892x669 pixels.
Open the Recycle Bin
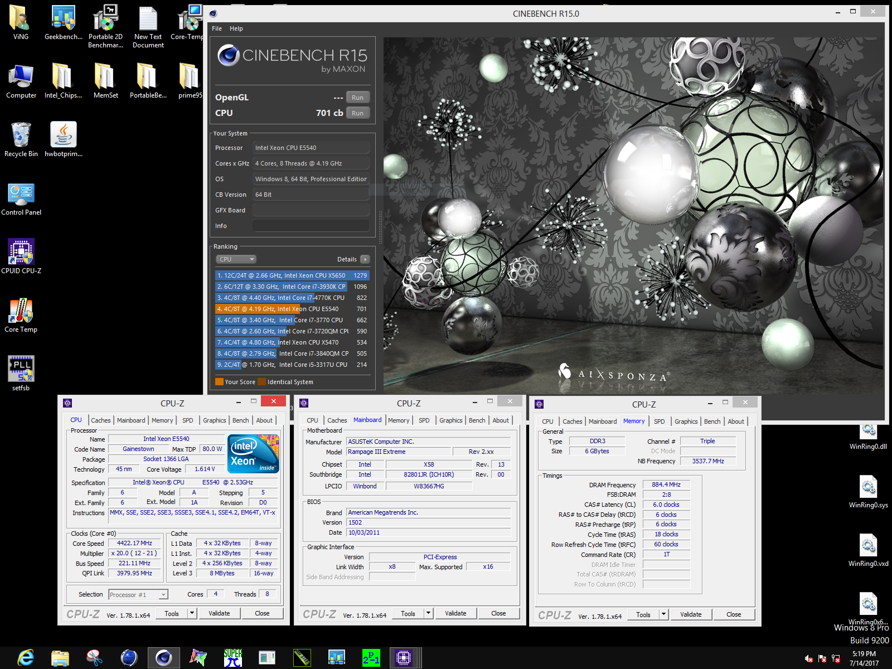[x=21, y=140]
